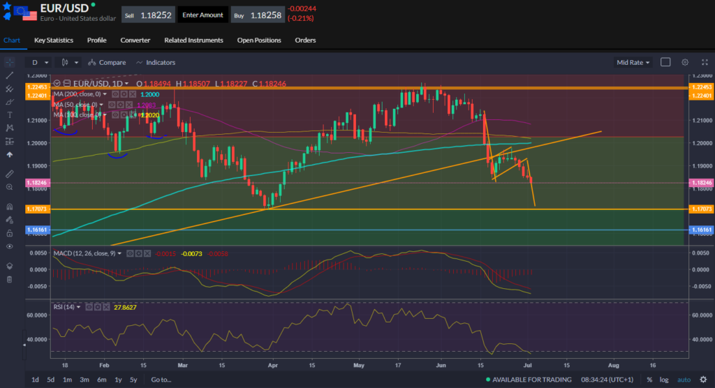This screenshot has width=715, height=388.
Task: Switch to the Chart tab
Action: [12, 40]
